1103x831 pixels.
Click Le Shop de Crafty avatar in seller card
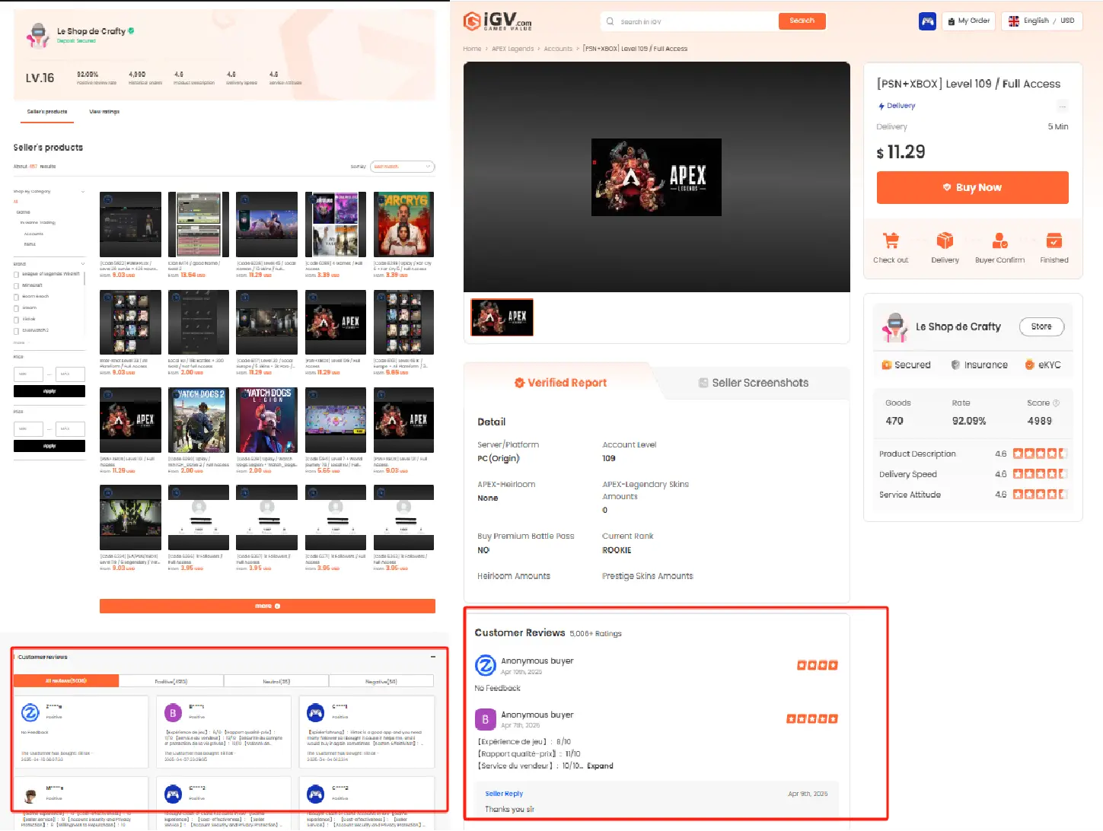895,327
